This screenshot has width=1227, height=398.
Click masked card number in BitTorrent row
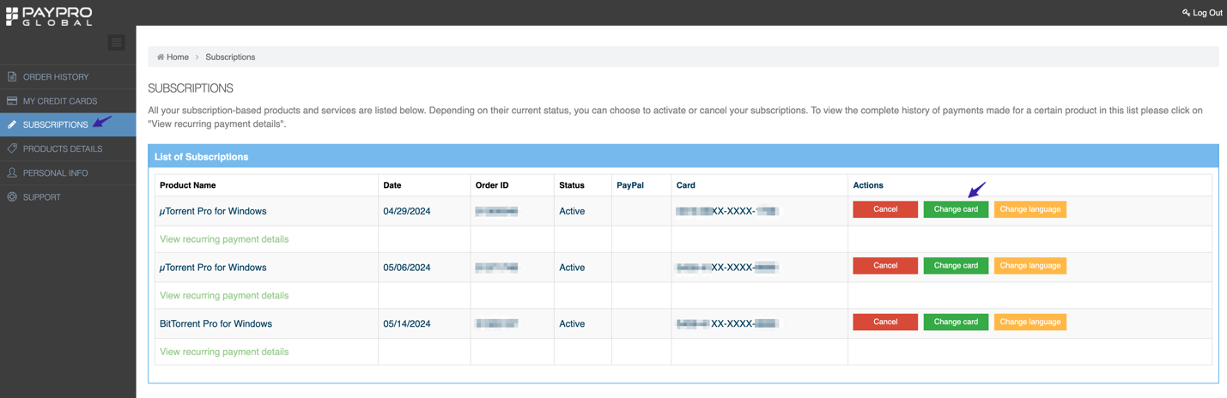coord(727,323)
